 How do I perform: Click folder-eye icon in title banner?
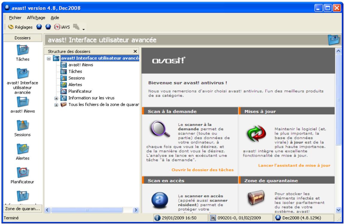click(x=334, y=40)
